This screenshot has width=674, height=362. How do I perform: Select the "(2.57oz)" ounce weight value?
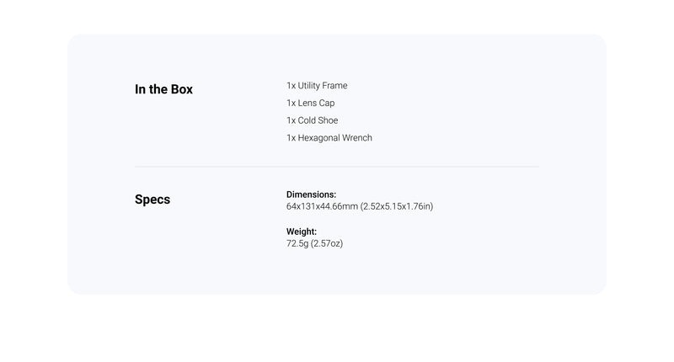[x=327, y=243]
